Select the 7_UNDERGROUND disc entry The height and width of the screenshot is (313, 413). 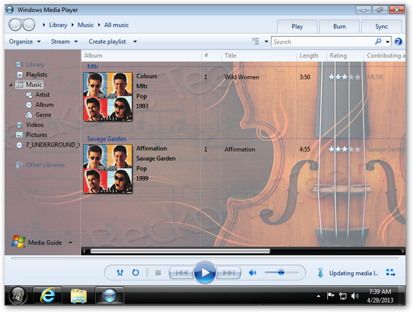(x=48, y=145)
